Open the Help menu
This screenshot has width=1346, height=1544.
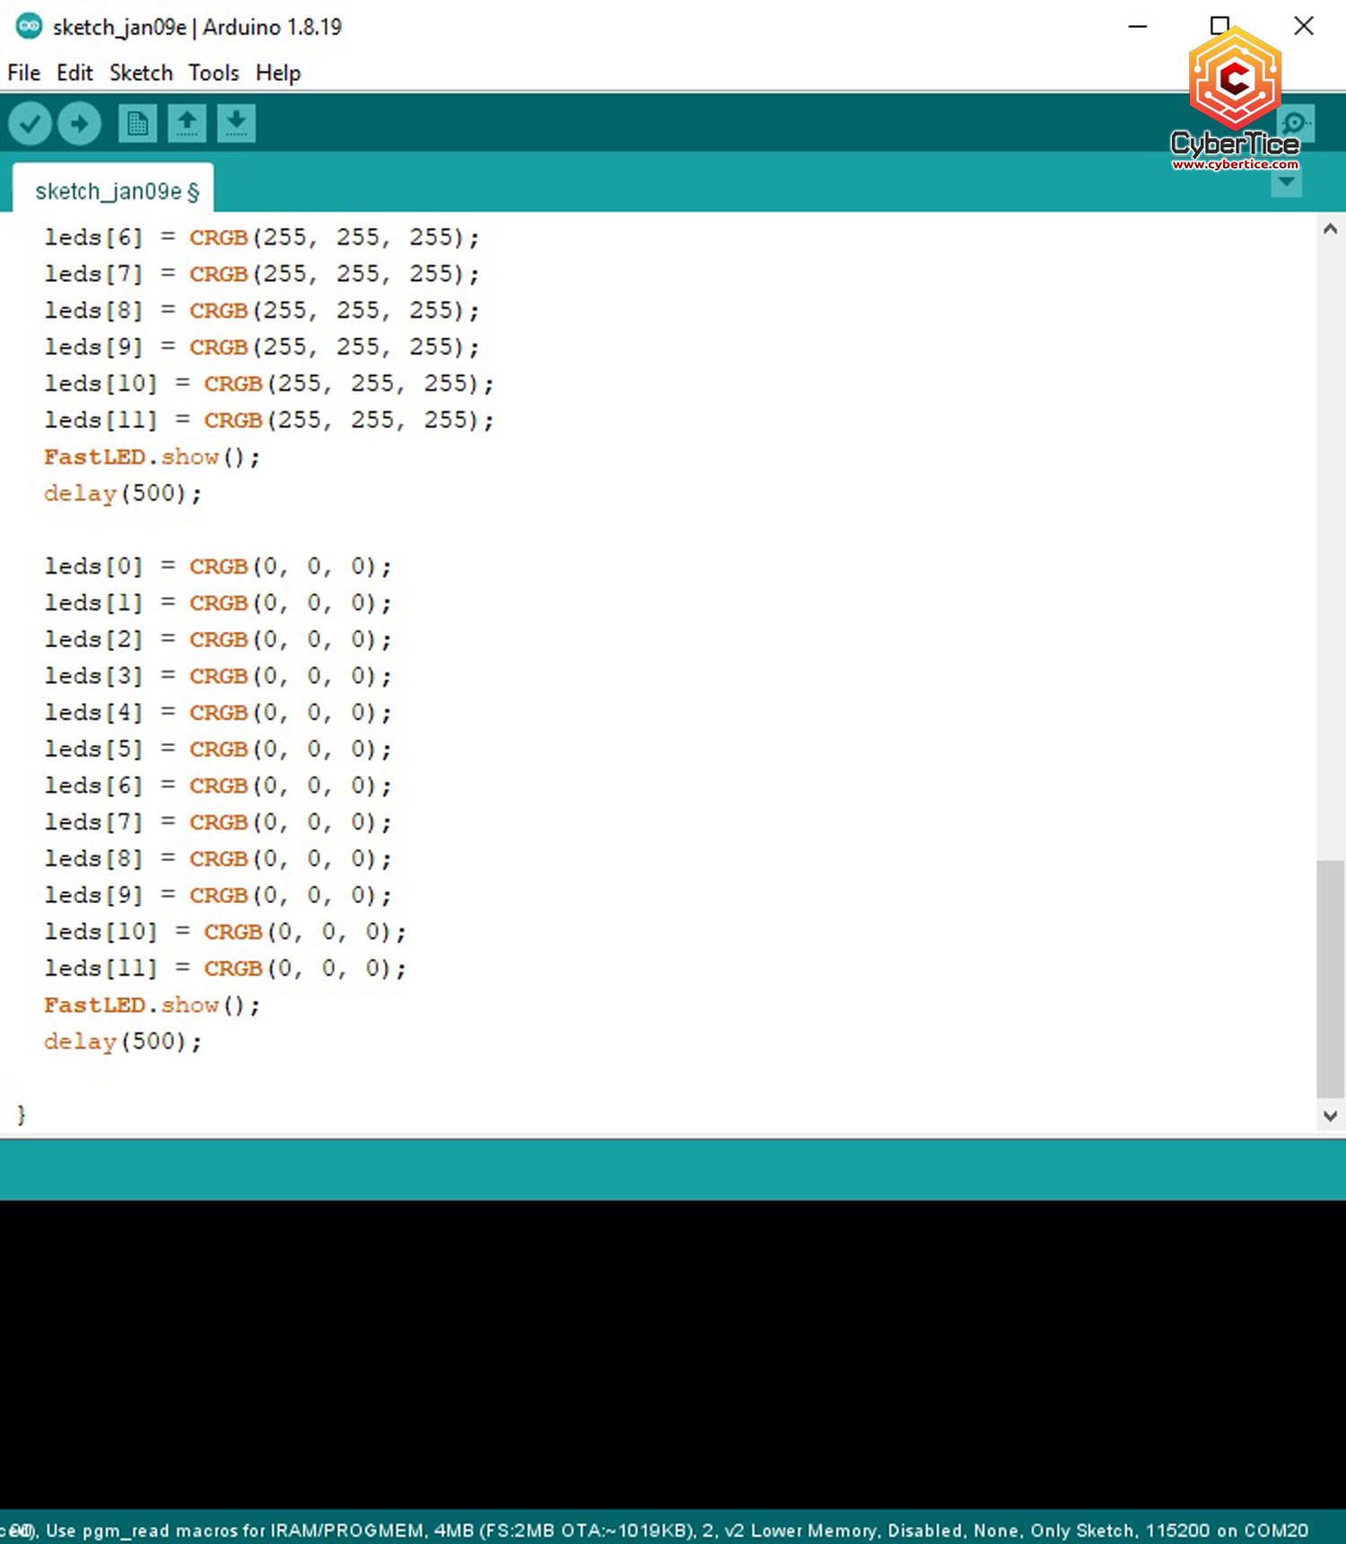pyautogui.click(x=278, y=73)
